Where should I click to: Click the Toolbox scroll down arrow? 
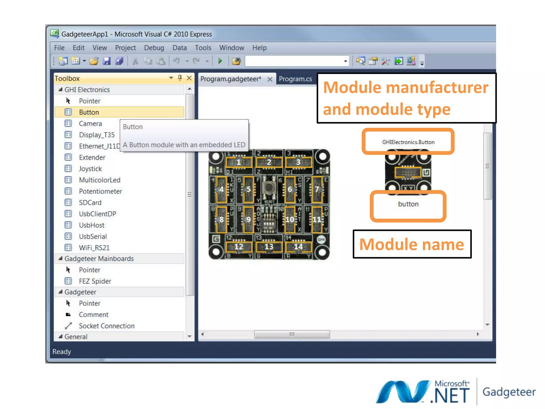point(189,336)
